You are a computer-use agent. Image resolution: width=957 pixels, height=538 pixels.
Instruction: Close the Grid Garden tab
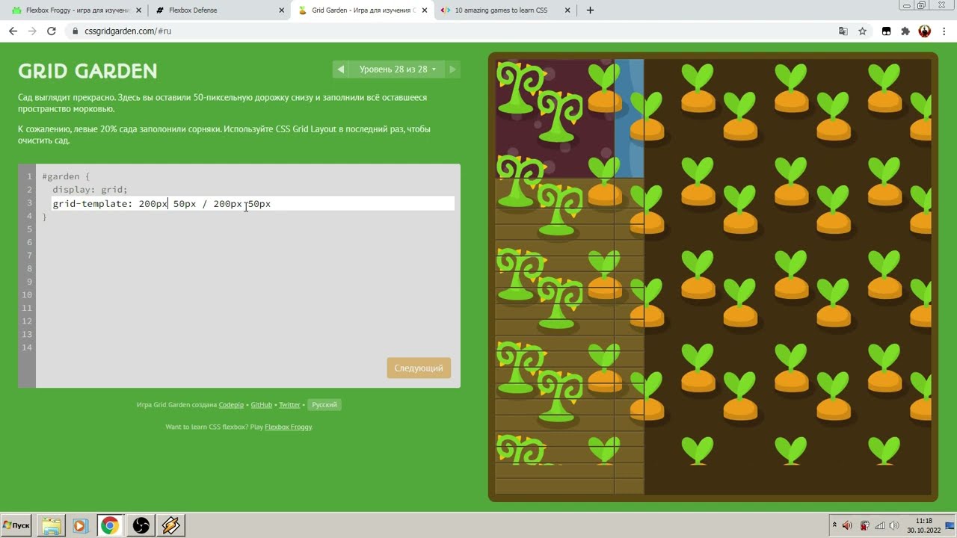424,10
